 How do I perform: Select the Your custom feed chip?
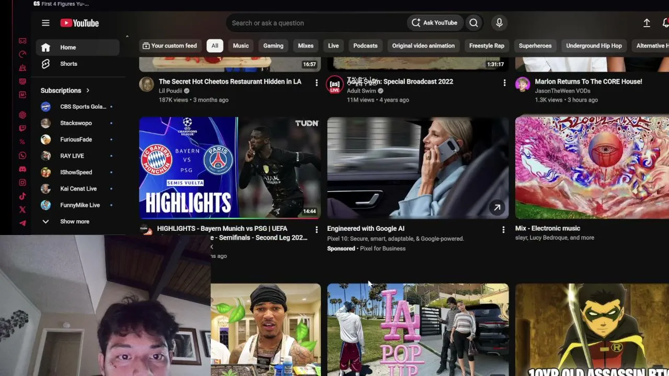[170, 46]
